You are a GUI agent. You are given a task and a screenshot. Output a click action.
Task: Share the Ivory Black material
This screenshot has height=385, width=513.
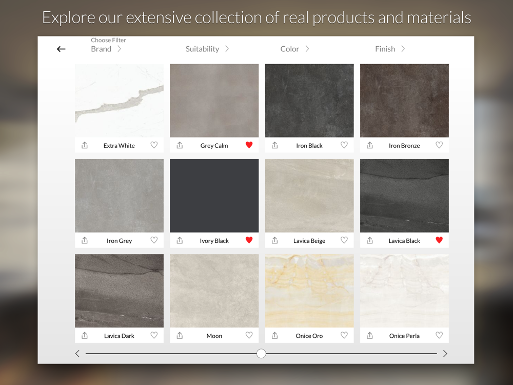(x=180, y=240)
